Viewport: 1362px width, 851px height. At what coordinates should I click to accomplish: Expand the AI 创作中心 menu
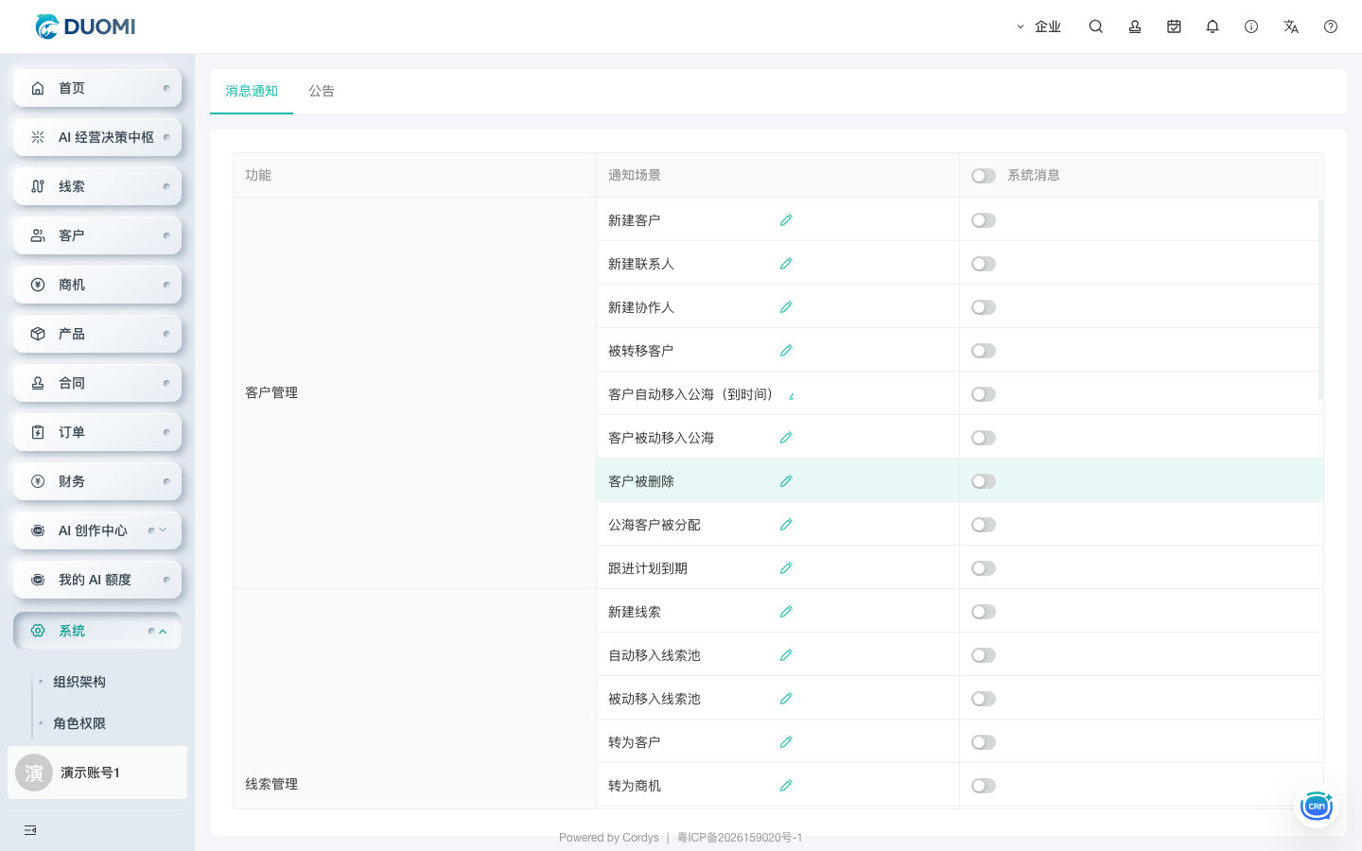click(x=97, y=530)
